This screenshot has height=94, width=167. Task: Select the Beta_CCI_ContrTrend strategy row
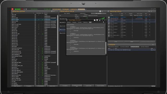click(34, 24)
